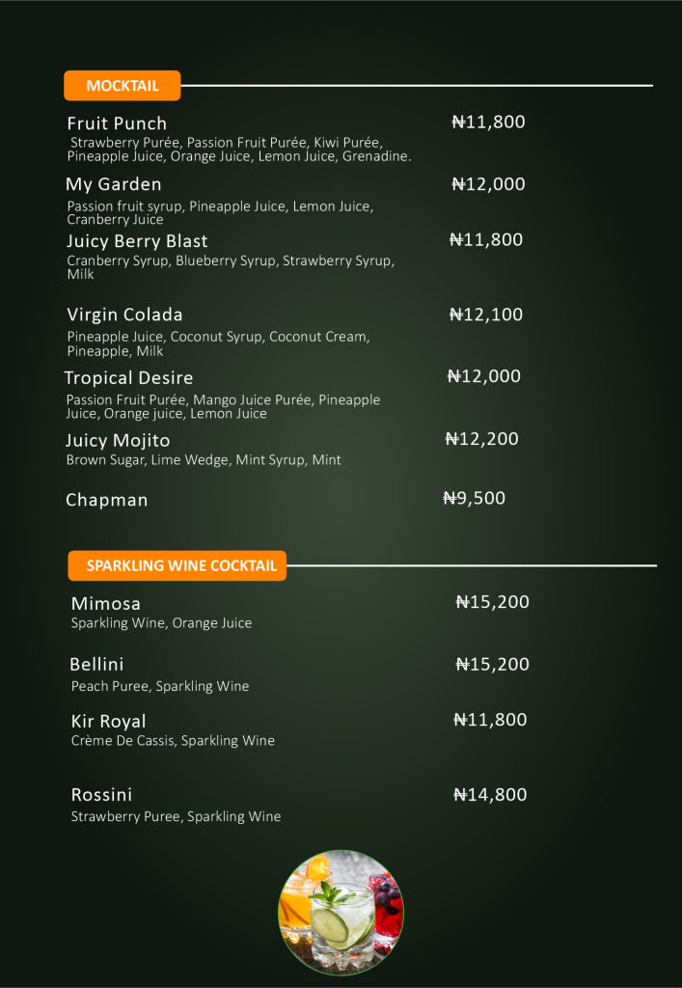682x988 pixels.
Task: Click the Juicy Mojito ₦12,200 price
Action: pyautogui.click(x=481, y=439)
